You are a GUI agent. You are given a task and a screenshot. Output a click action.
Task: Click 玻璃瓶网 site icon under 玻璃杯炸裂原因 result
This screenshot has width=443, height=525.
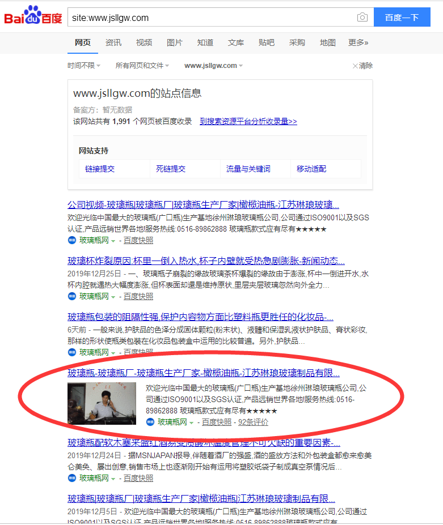click(72, 296)
